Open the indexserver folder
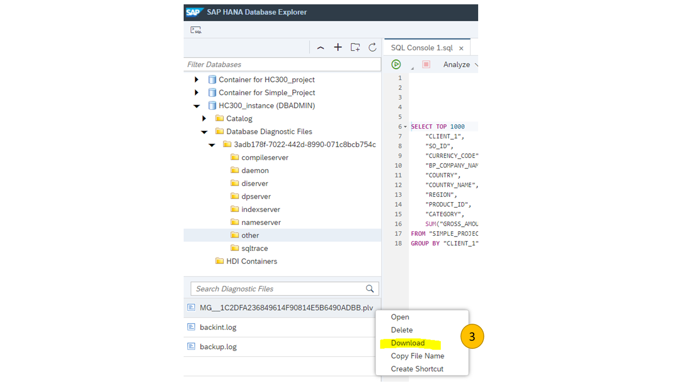The image size is (693, 386). pyautogui.click(x=261, y=209)
